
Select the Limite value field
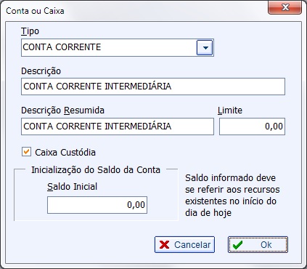click(252, 127)
